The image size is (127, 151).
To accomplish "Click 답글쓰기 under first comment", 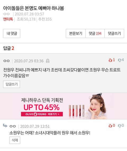I will tap(12, 84).
